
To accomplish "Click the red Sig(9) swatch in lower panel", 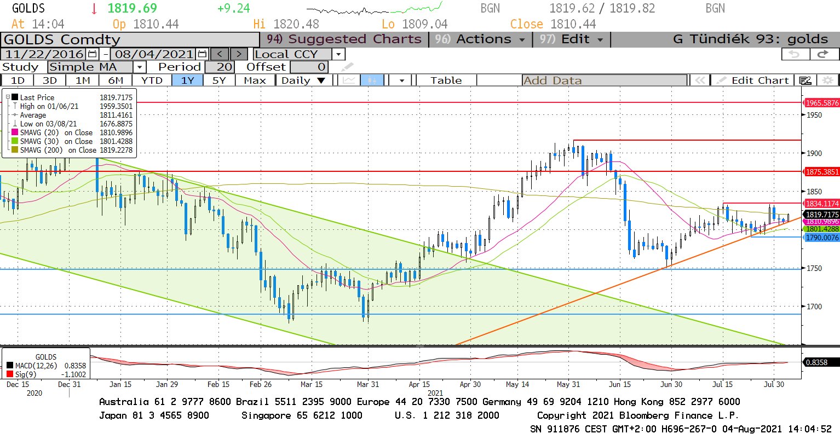I will [10, 374].
